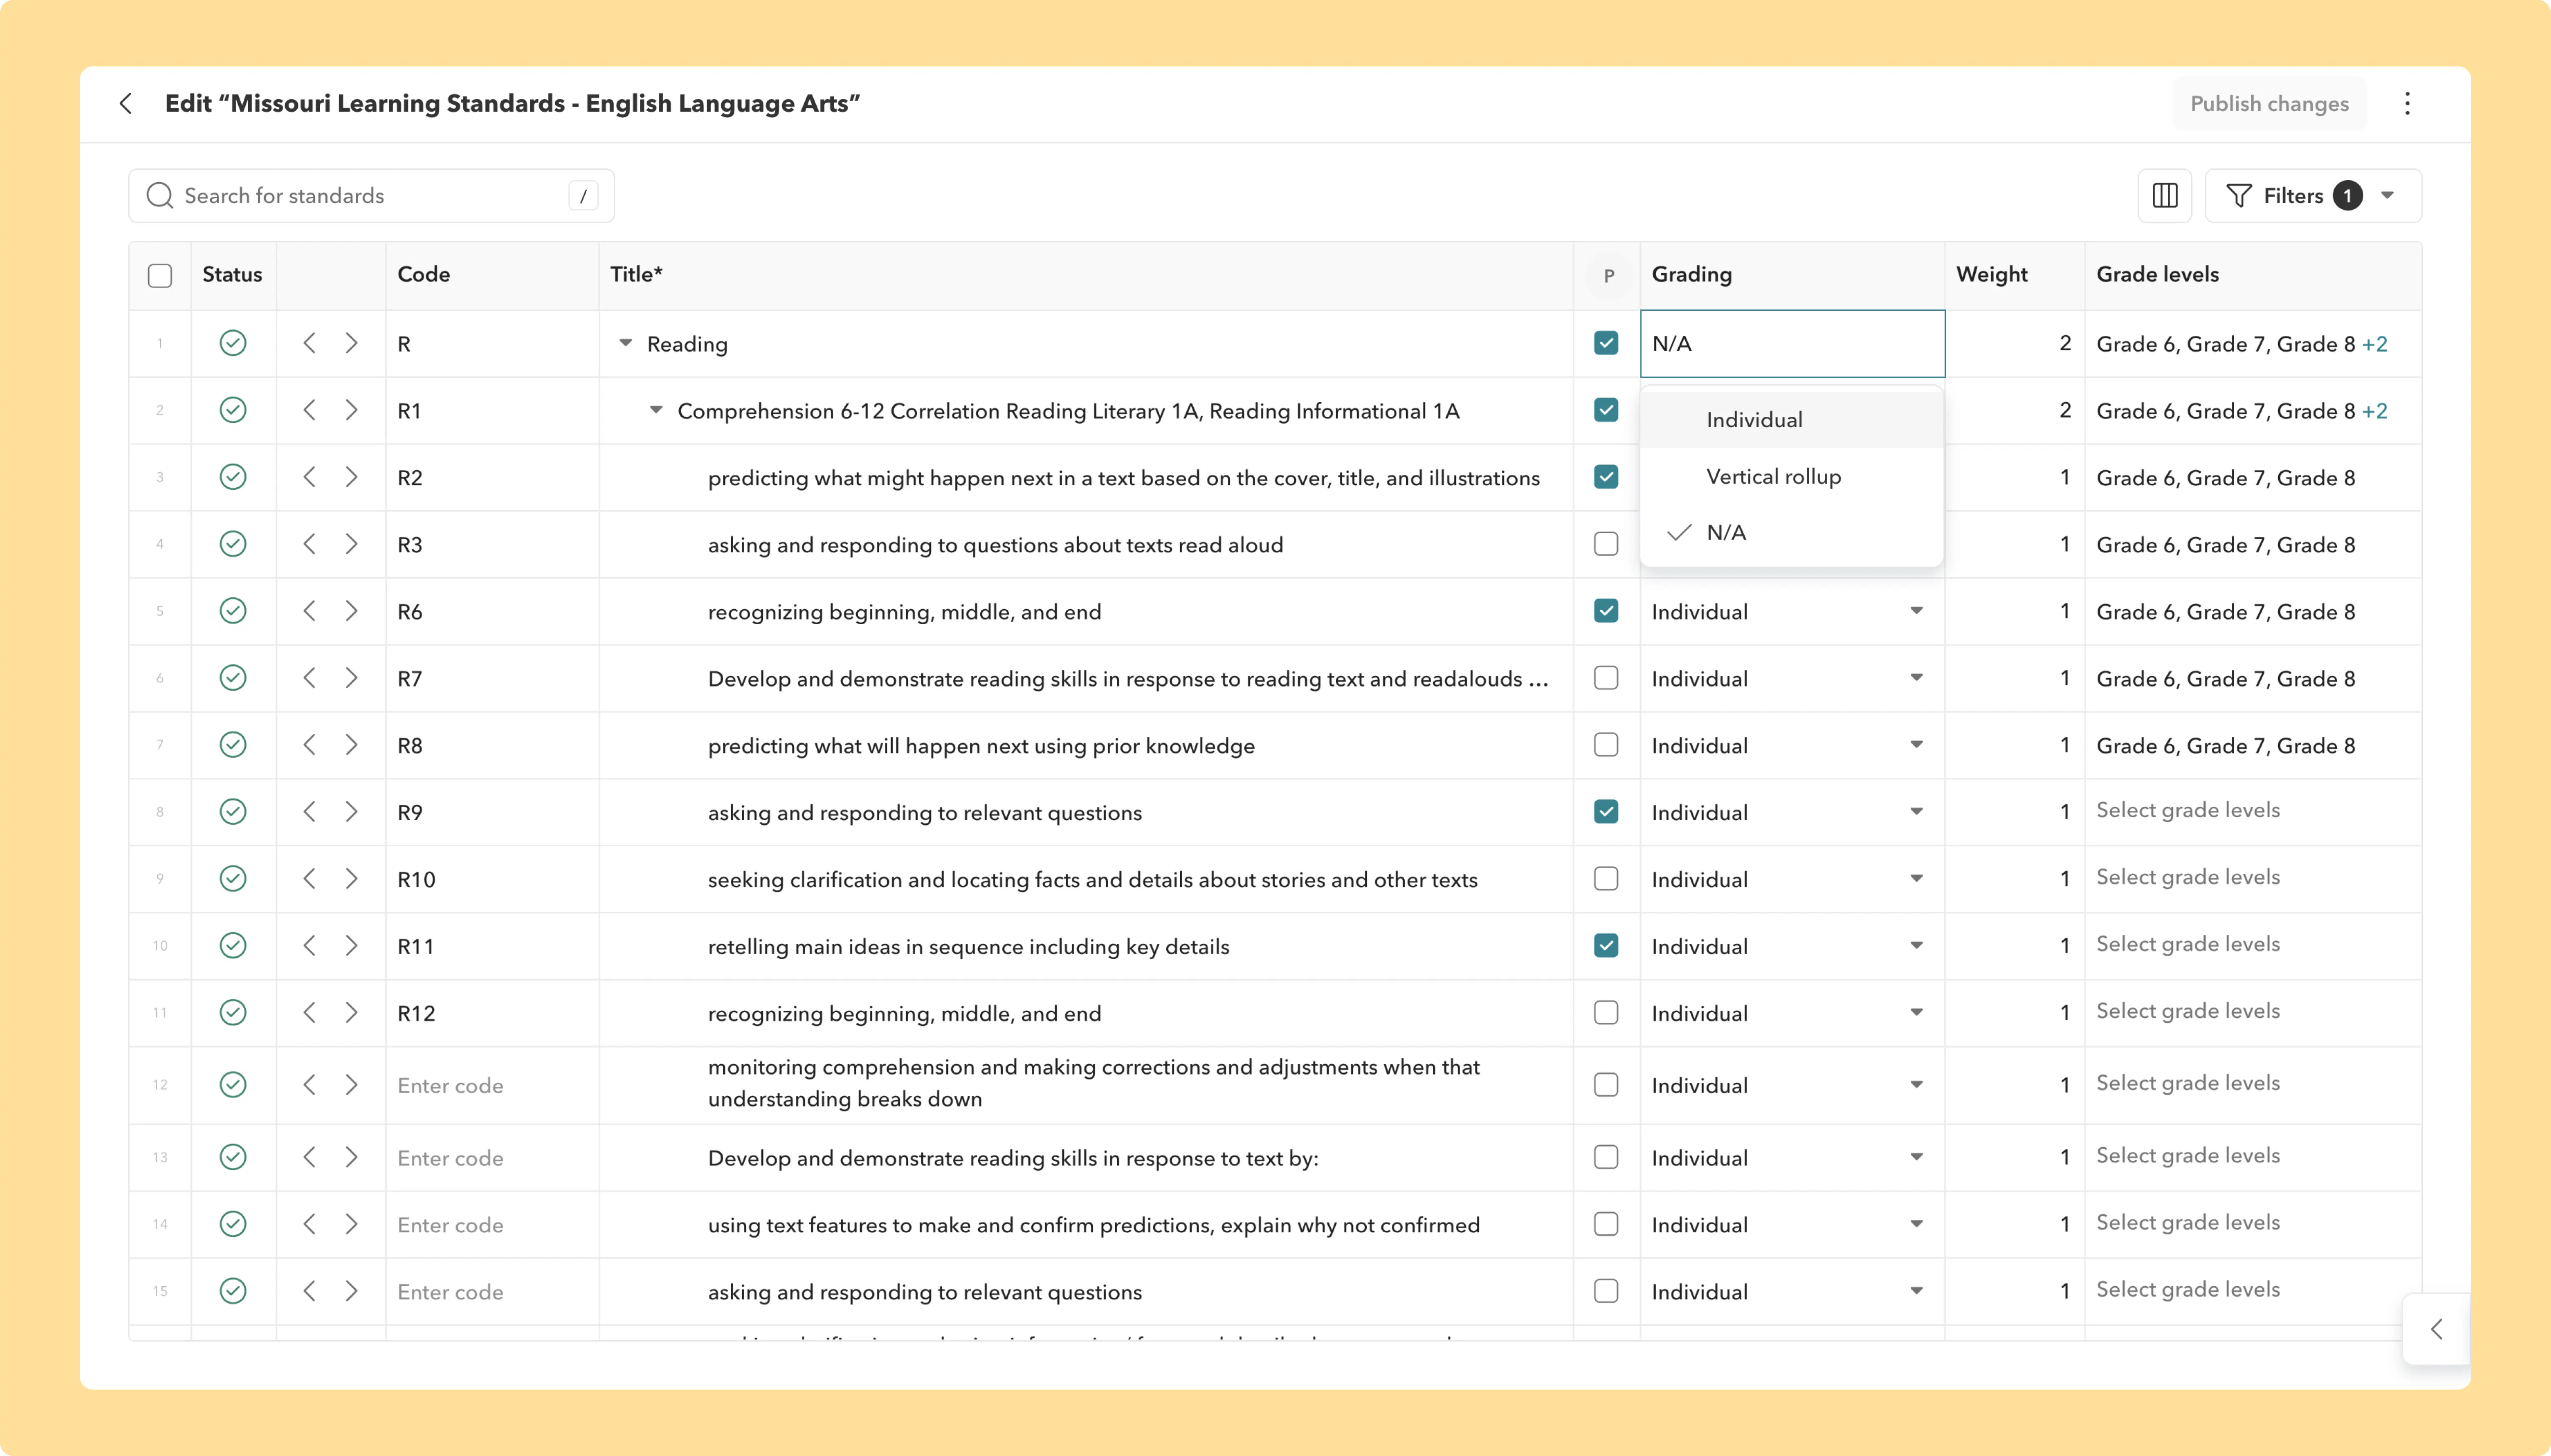Indent row R10 with the right arrow
Viewport: 2551px width, 1456px height.
351,879
